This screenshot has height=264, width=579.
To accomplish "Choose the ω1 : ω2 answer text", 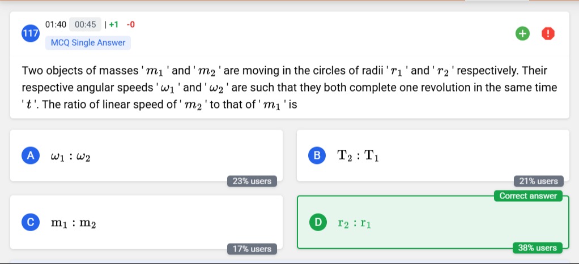I will point(70,157).
